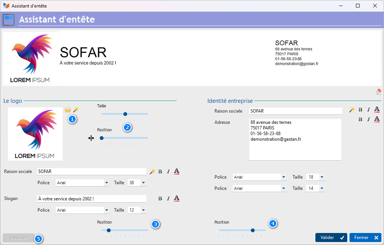Expand the Taille dropdown showing 38

point(144,183)
